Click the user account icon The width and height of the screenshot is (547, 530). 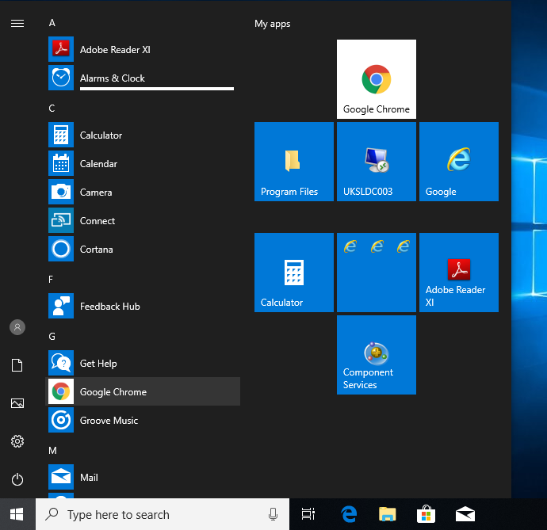[17, 327]
